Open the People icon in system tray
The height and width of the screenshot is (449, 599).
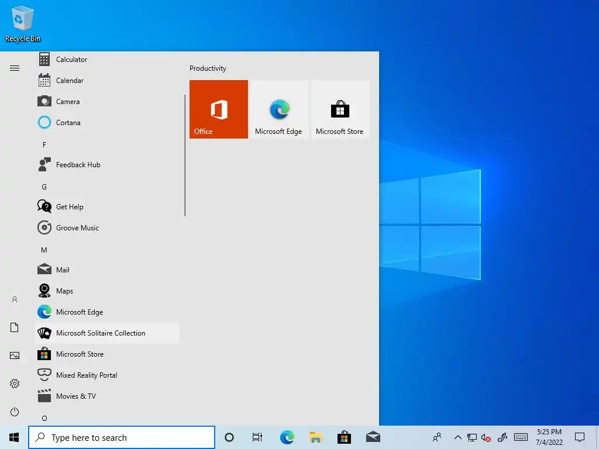[x=437, y=437]
